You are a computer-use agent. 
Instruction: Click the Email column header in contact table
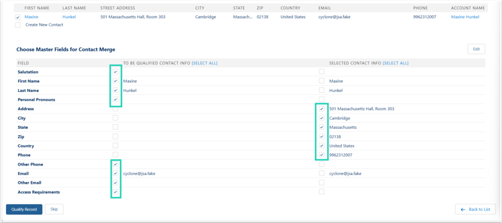point(325,8)
